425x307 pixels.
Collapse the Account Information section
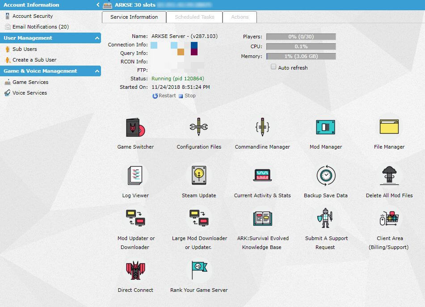(97, 5)
